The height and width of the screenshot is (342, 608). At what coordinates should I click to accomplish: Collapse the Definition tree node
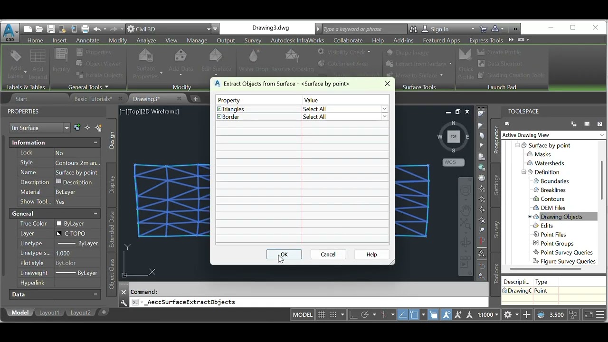pos(524,172)
